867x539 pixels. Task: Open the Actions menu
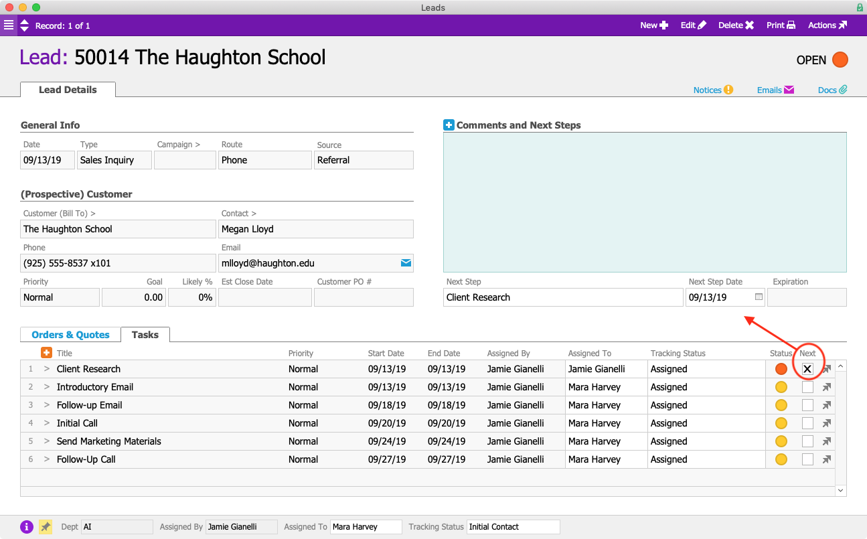[827, 25]
